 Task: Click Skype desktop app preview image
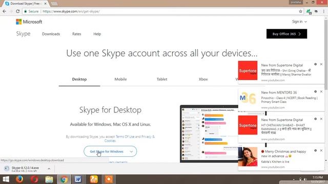(x=209, y=134)
